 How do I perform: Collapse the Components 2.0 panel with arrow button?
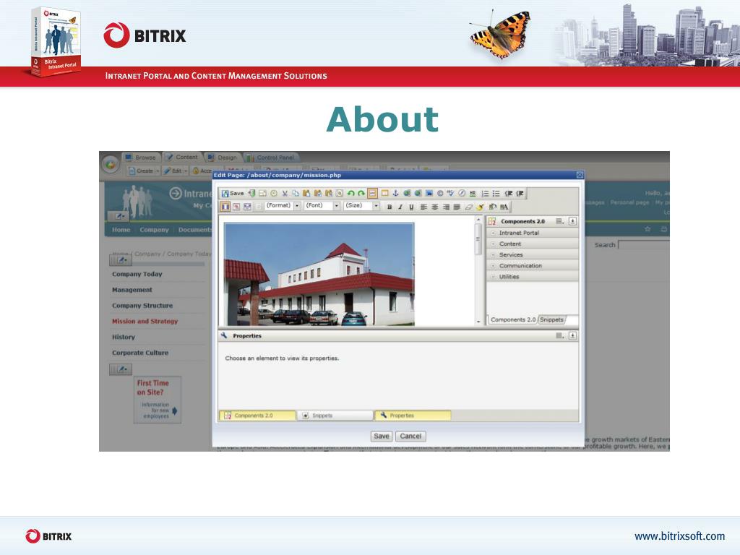coord(572,221)
